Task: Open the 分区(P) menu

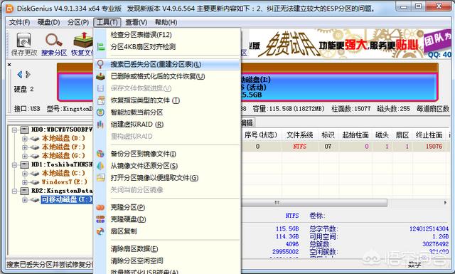Action: pyautogui.click(x=78, y=22)
